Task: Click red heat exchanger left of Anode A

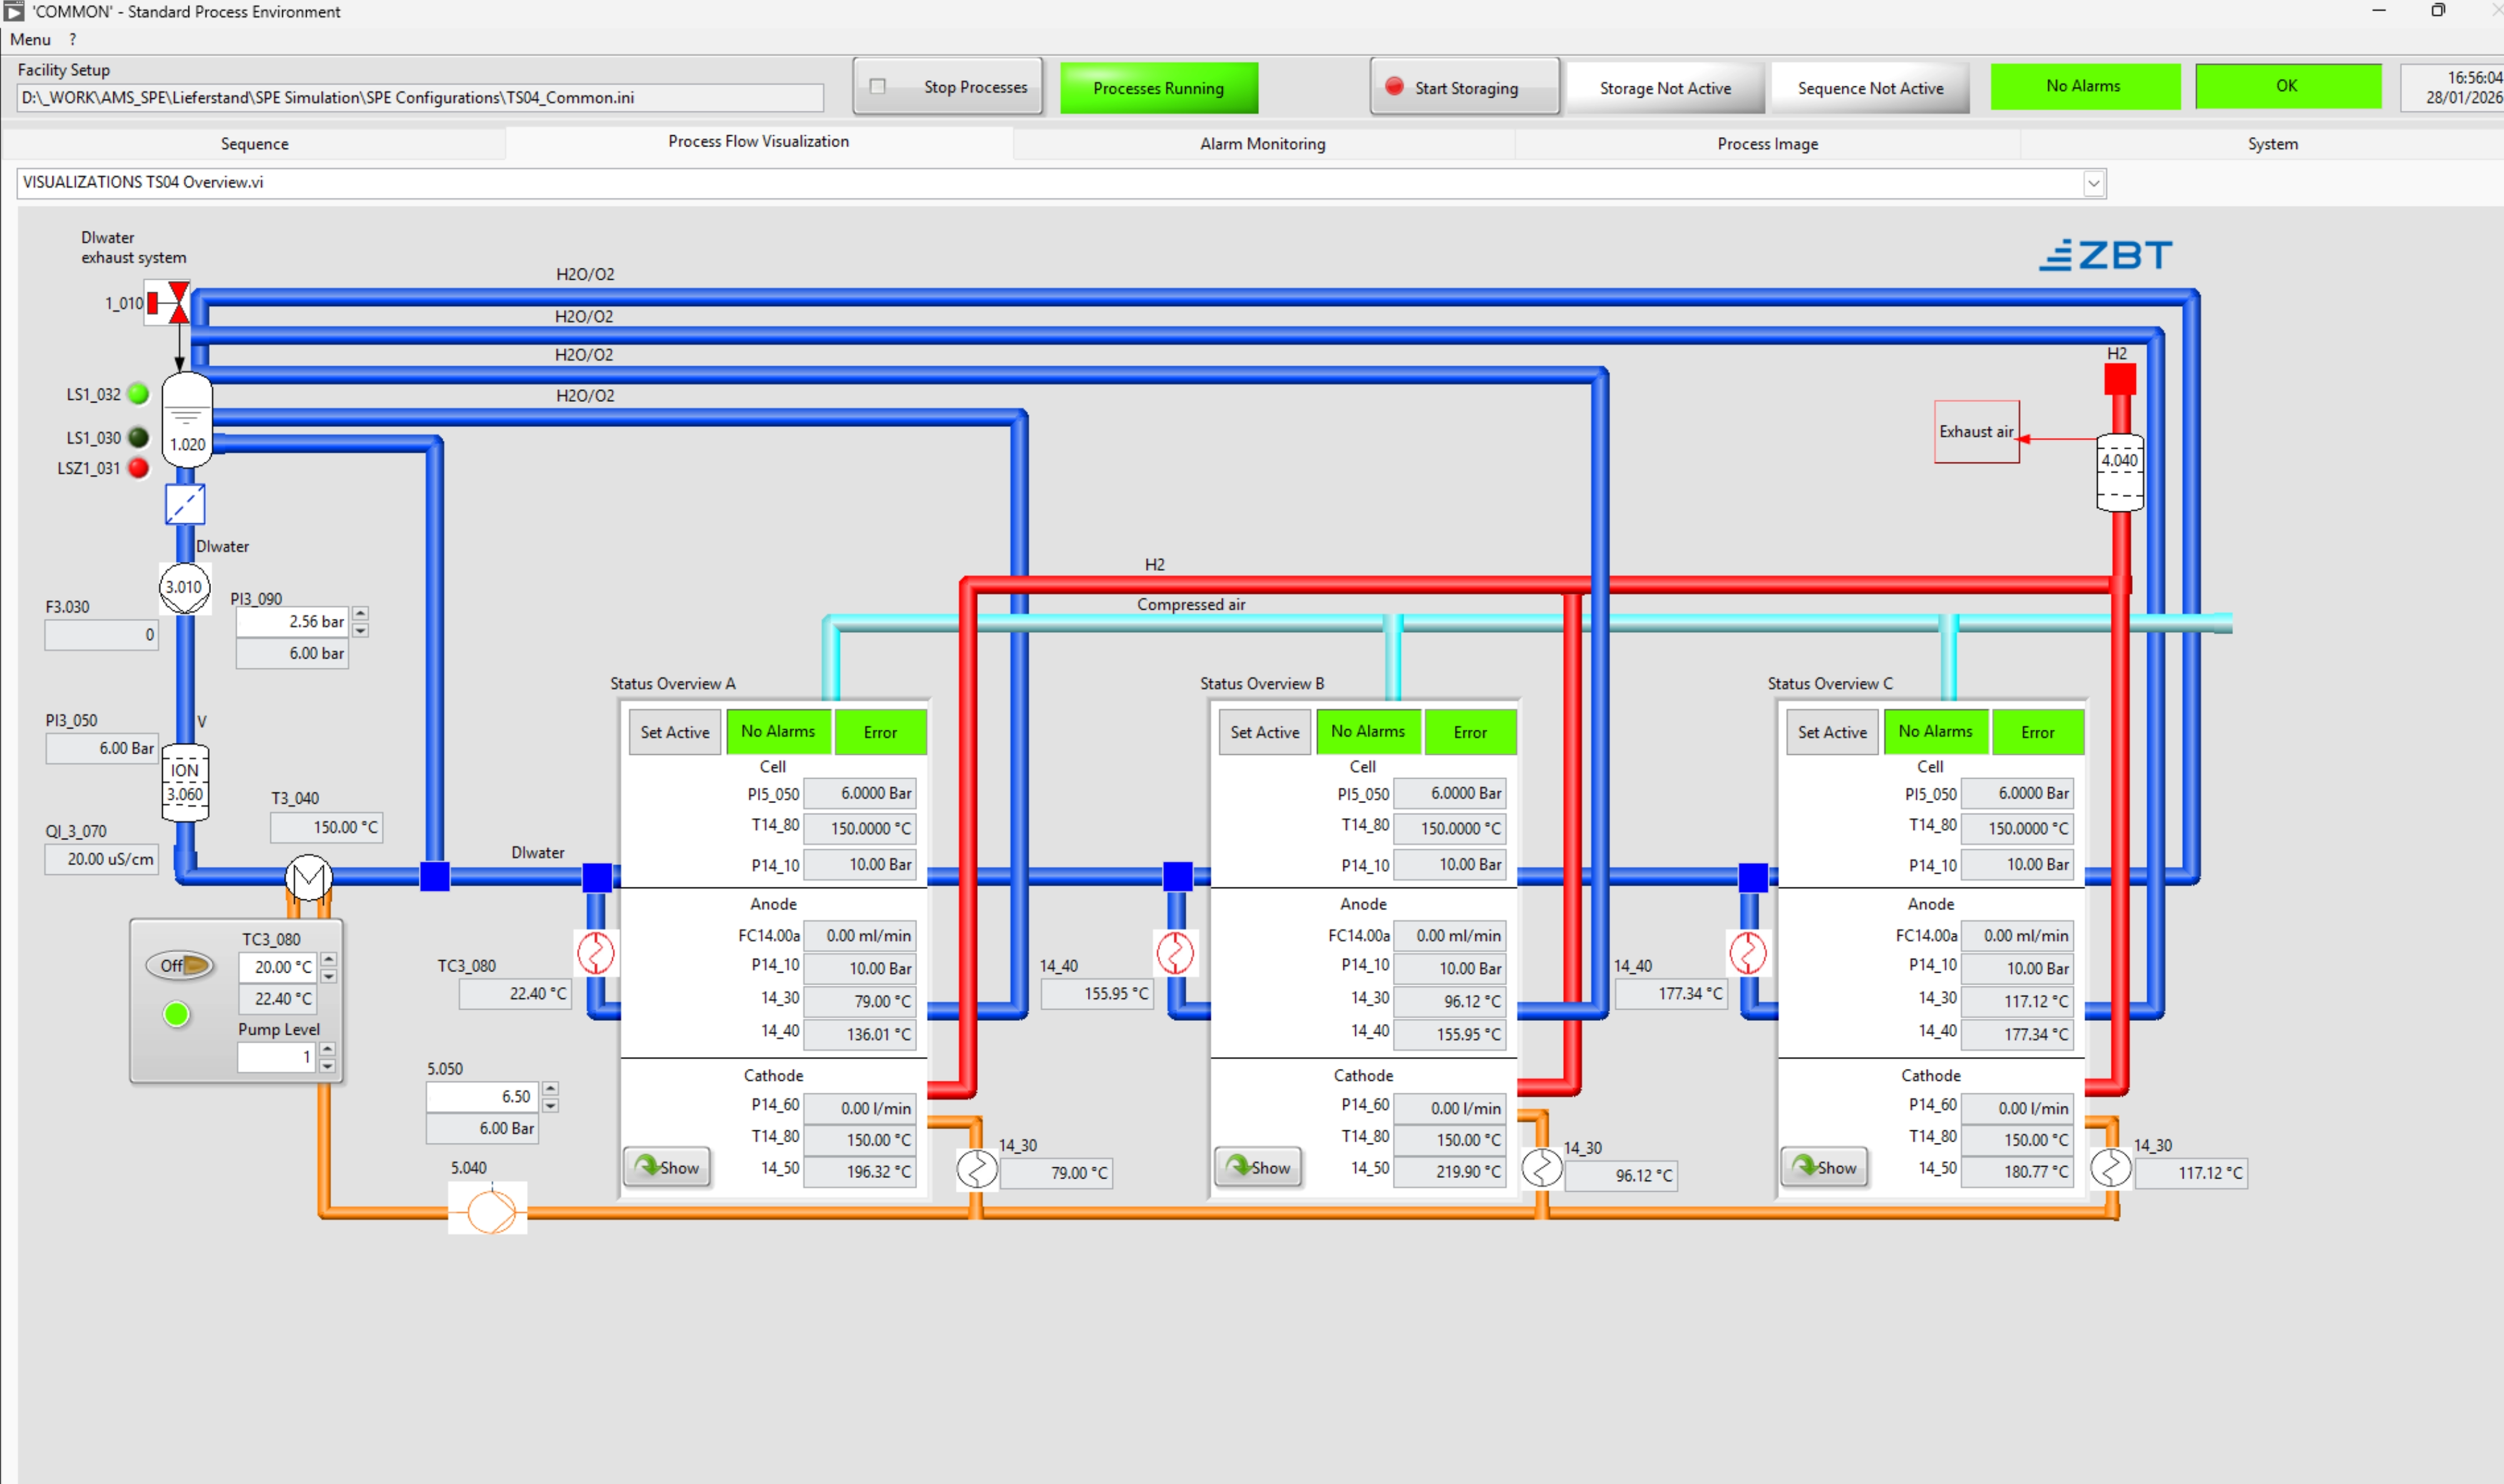Action: pyautogui.click(x=596, y=952)
